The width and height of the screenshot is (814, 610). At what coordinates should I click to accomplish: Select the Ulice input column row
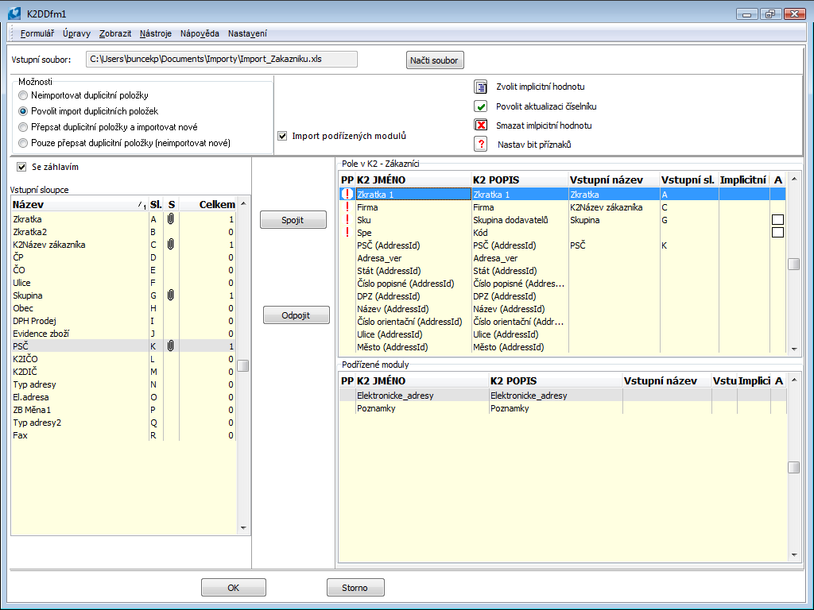click(x=123, y=283)
